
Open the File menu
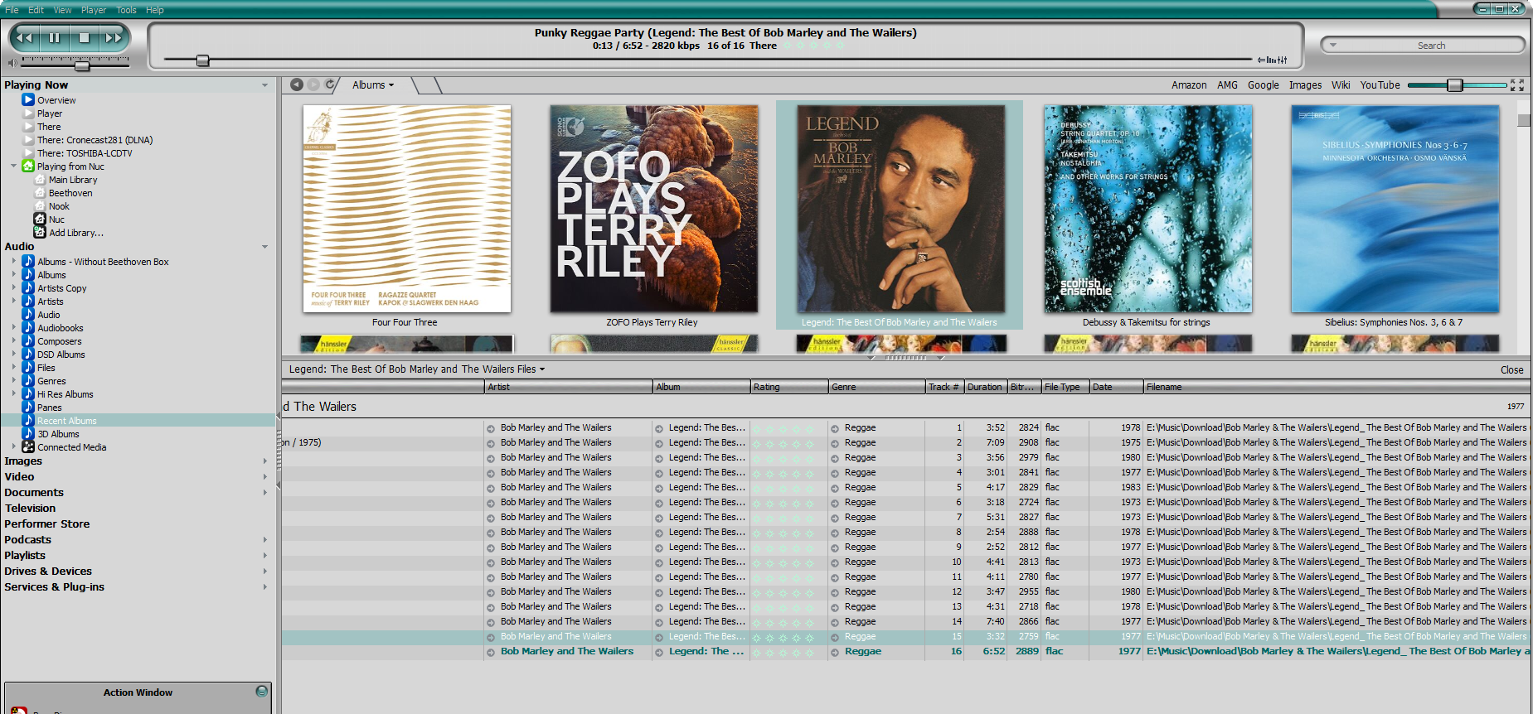coord(12,10)
